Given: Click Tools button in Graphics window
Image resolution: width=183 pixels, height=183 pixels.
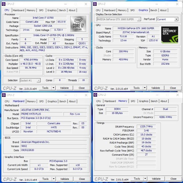Looking at the screenshot, I should tap(137, 88).
